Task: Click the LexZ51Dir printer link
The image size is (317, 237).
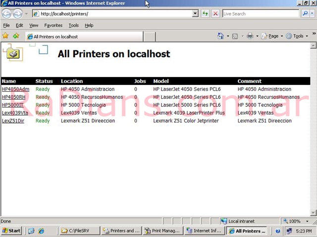Action: pos(13,121)
